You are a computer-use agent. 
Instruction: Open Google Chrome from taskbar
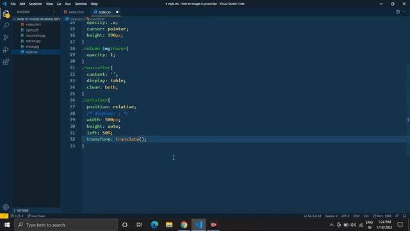point(184,225)
